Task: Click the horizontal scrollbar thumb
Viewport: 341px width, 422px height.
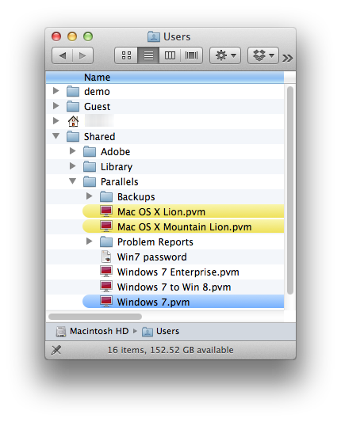Action: coord(95,317)
